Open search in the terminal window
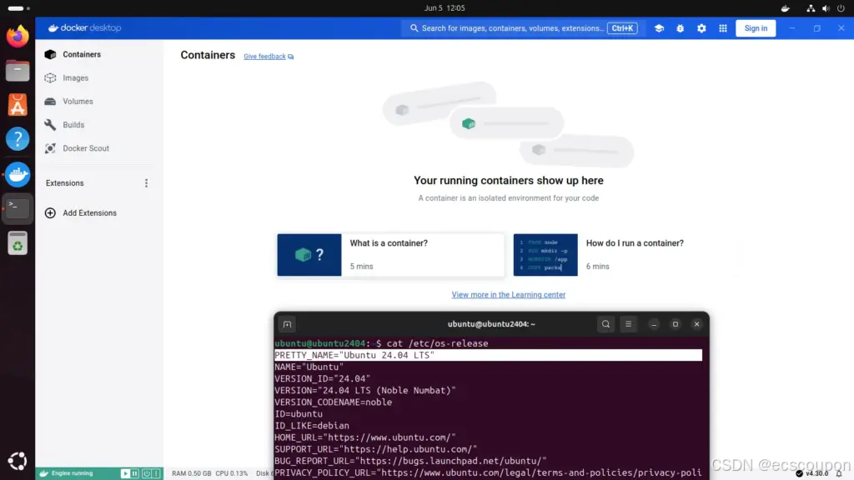854x480 pixels. pos(605,324)
